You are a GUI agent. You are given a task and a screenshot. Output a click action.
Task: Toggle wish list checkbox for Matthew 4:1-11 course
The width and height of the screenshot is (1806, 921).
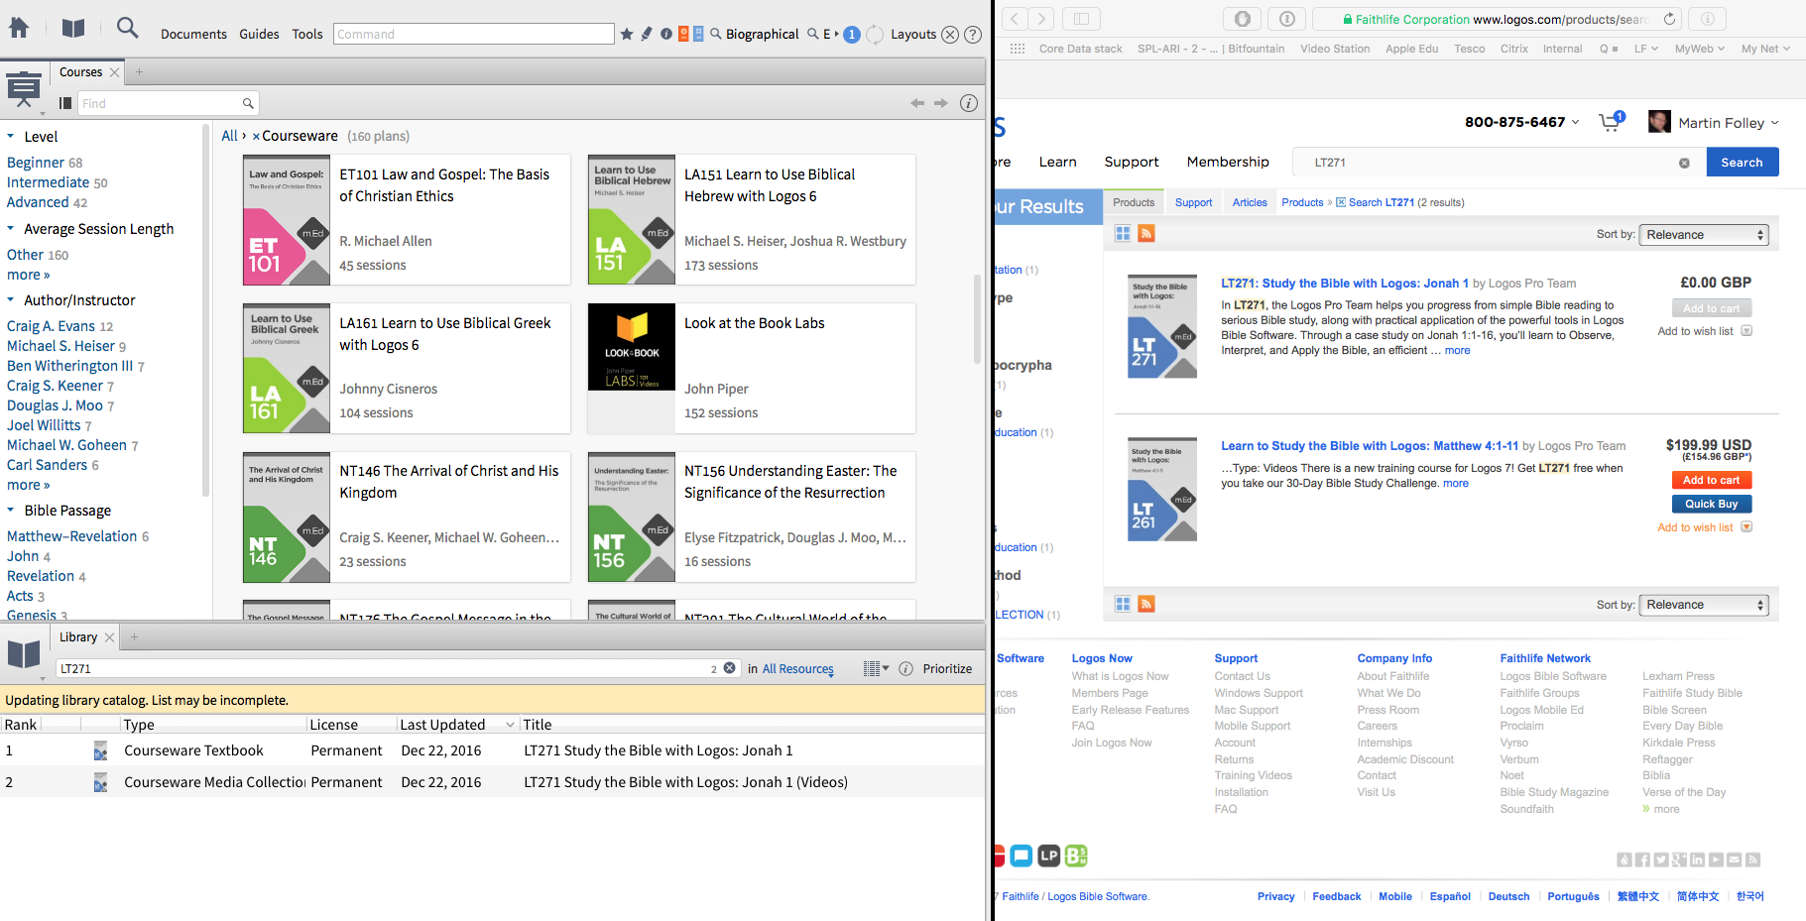pos(1746,527)
